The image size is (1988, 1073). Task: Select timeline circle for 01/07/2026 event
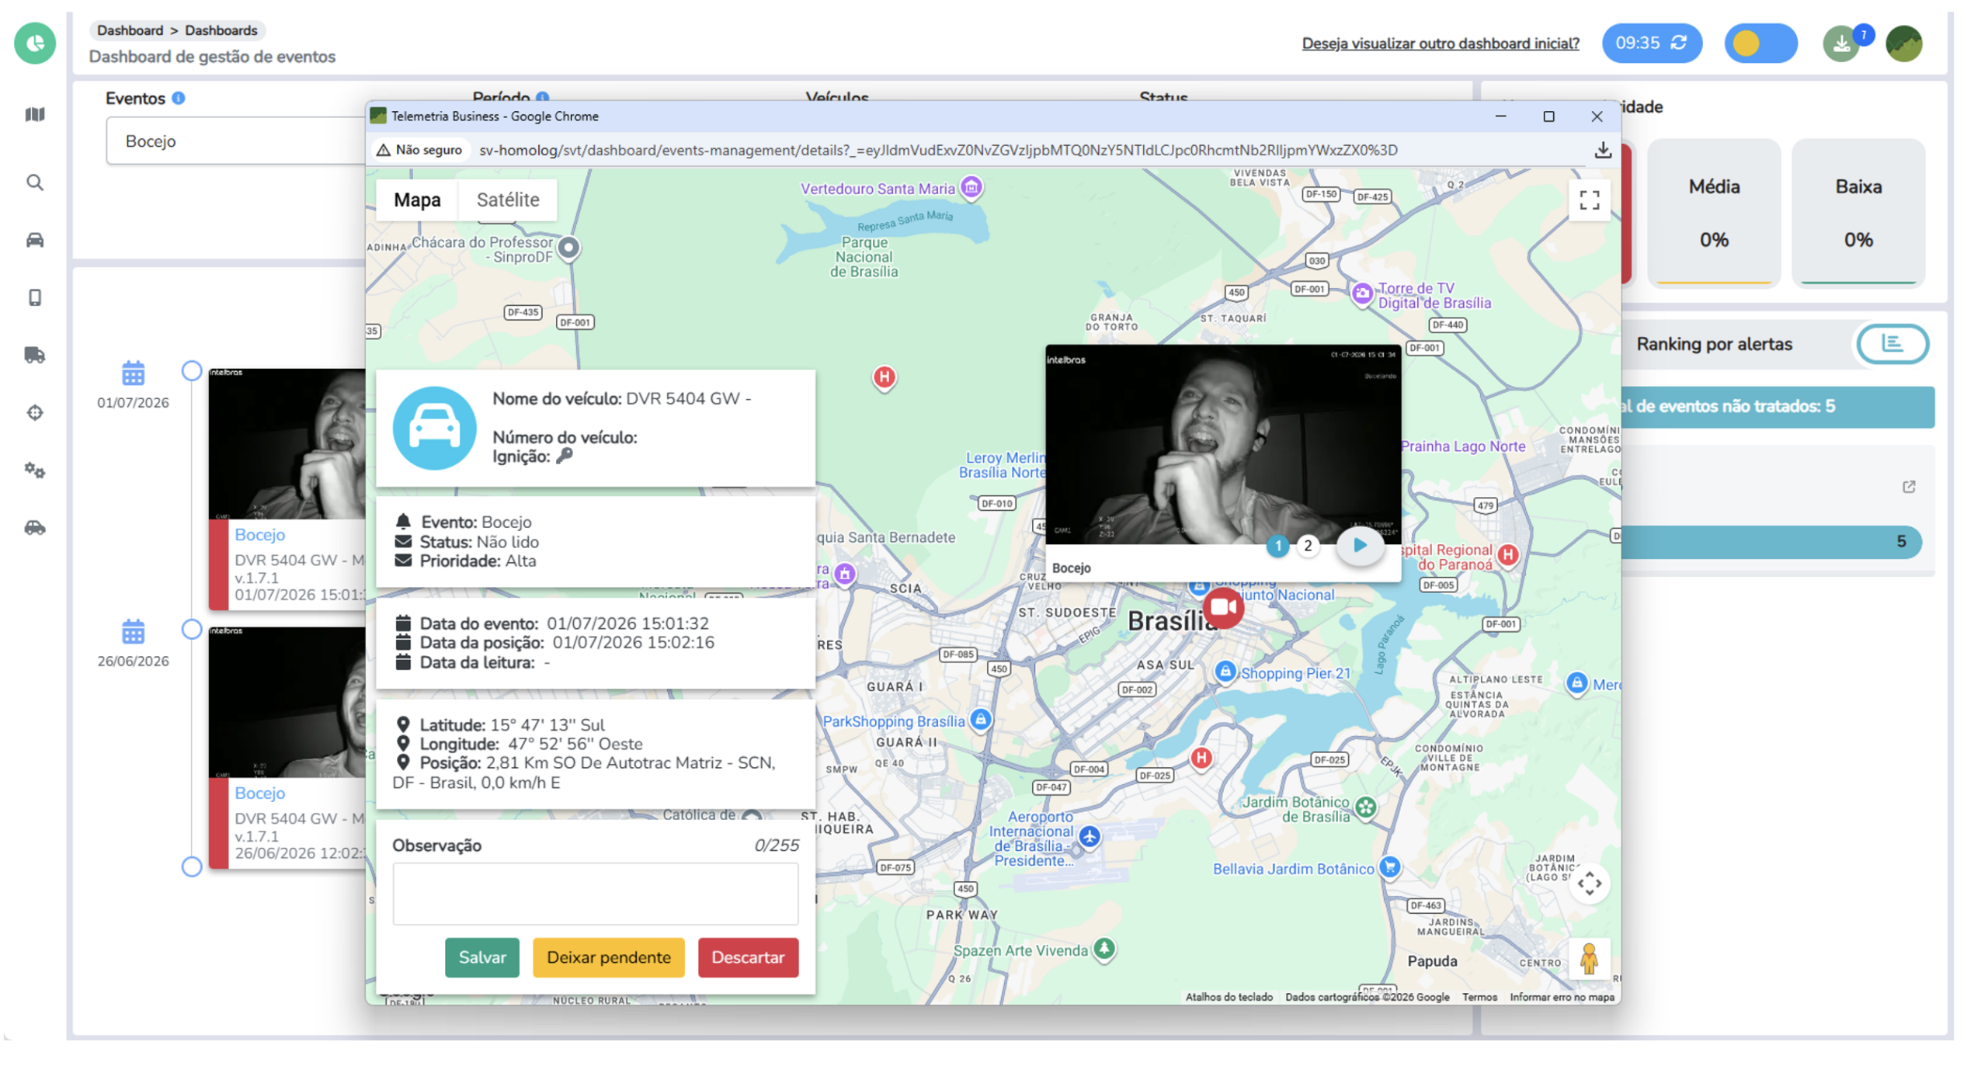[x=191, y=370]
